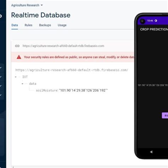
Task: Collapse the data node arrow
Action: 22,84
